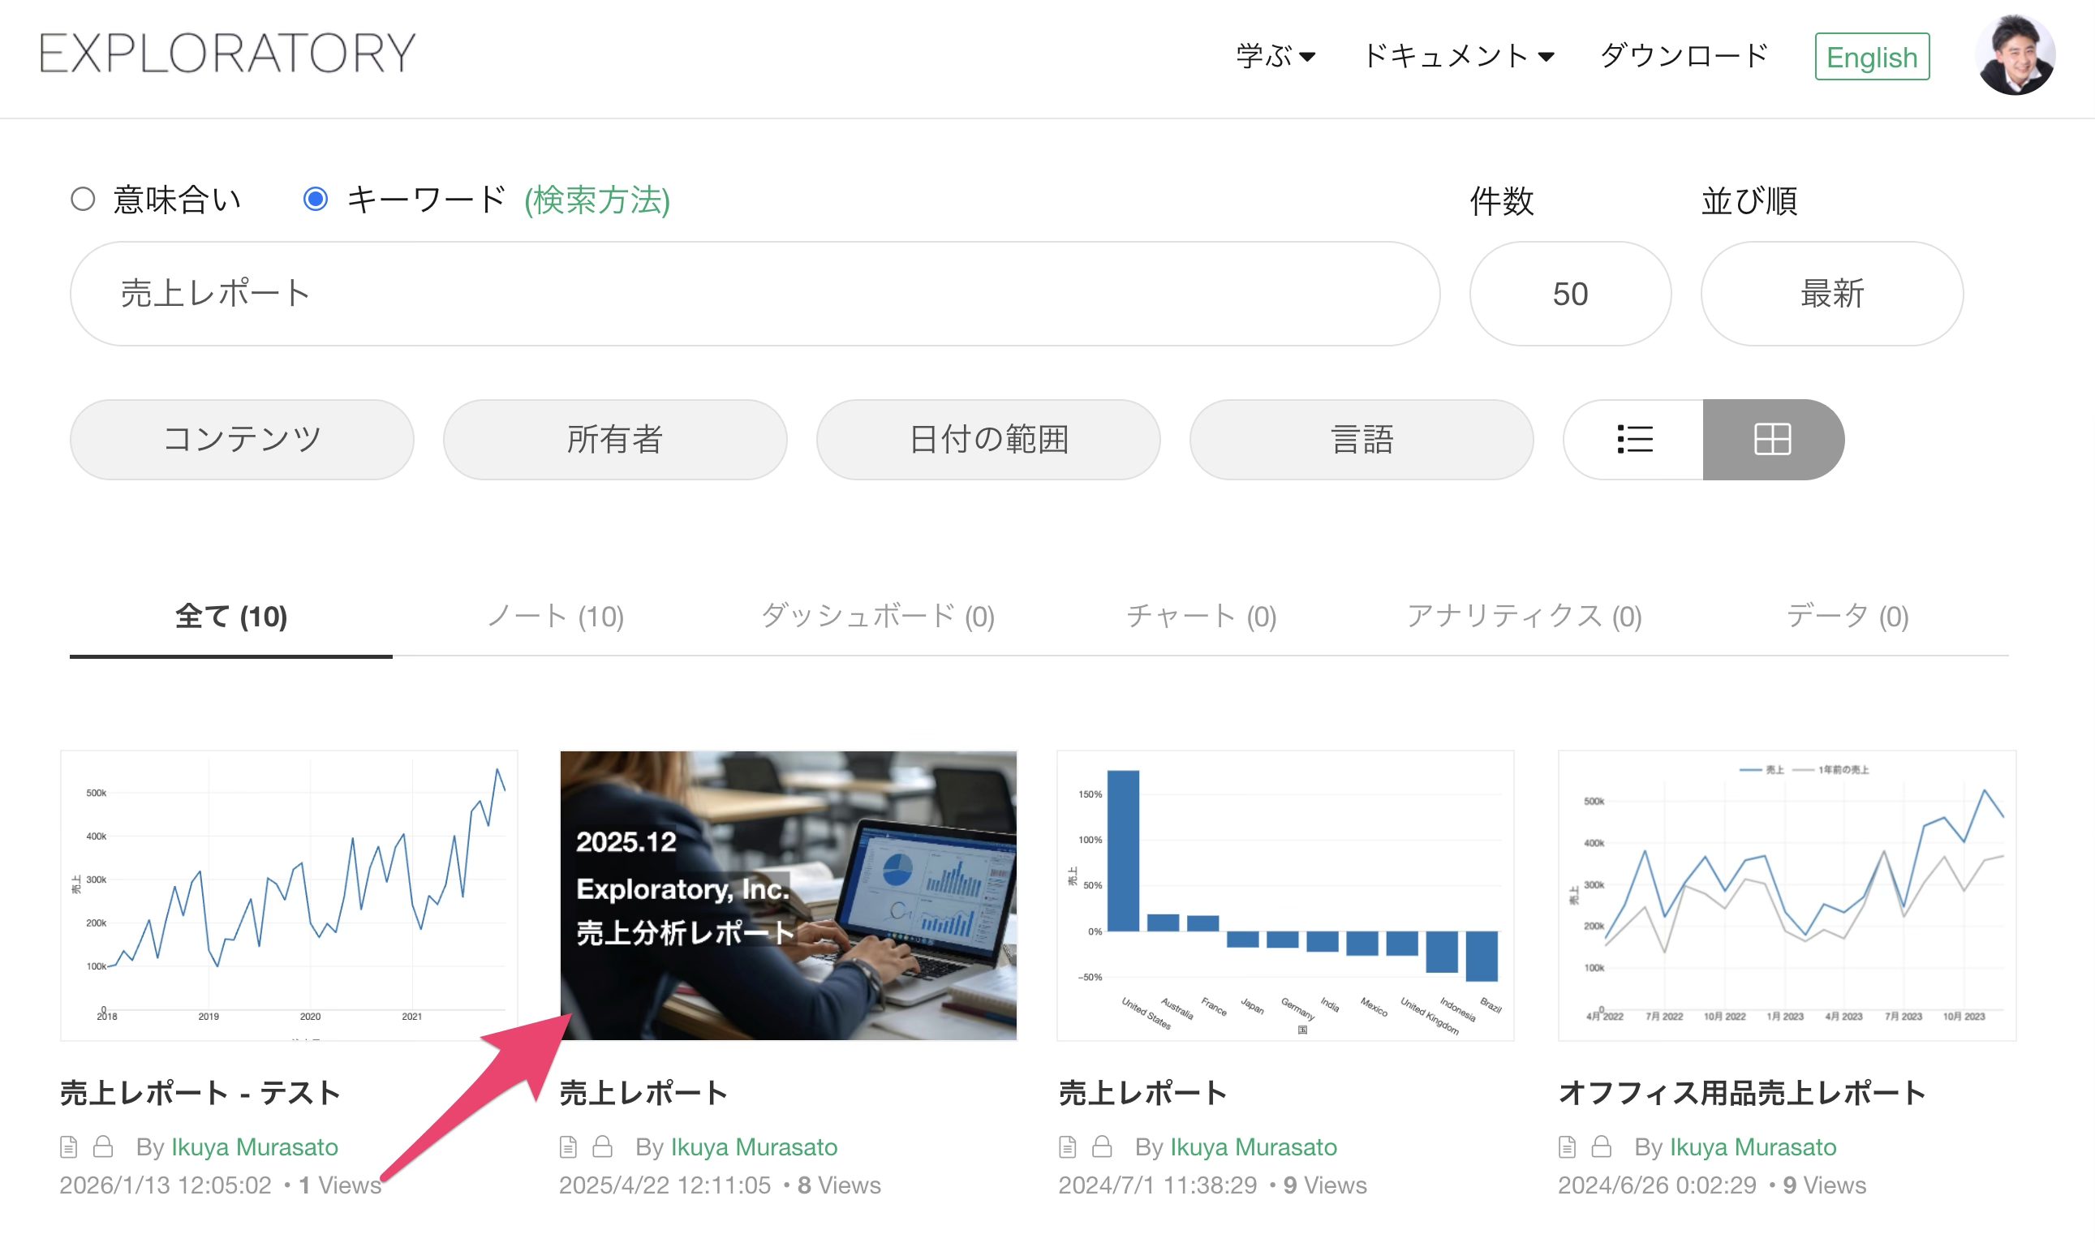Open the 検索方法 link
2095x1243 pixels.
click(x=596, y=200)
